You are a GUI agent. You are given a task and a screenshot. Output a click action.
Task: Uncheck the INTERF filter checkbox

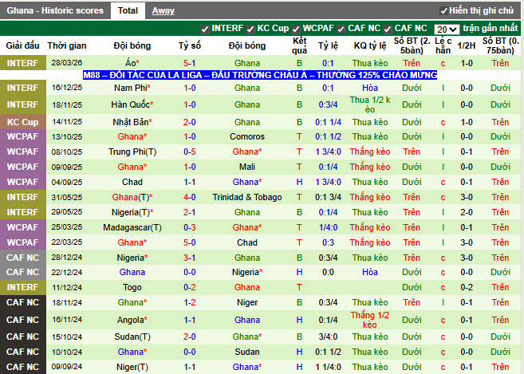coord(205,28)
